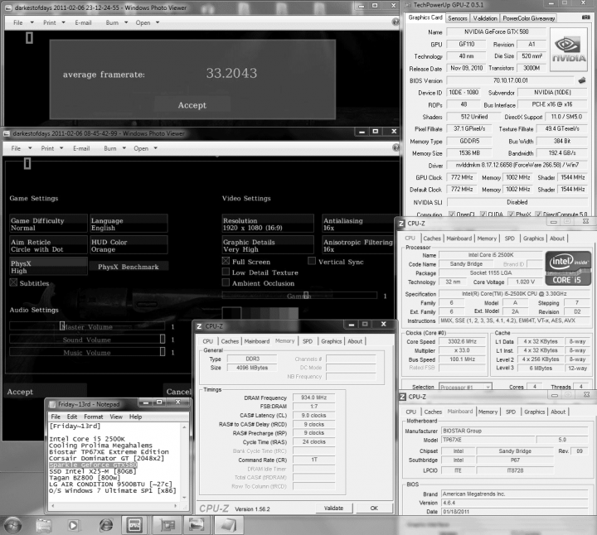Toggle the CUDA checkbox in GPU-Z
The height and width of the screenshot is (535, 597).
(483, 214)
